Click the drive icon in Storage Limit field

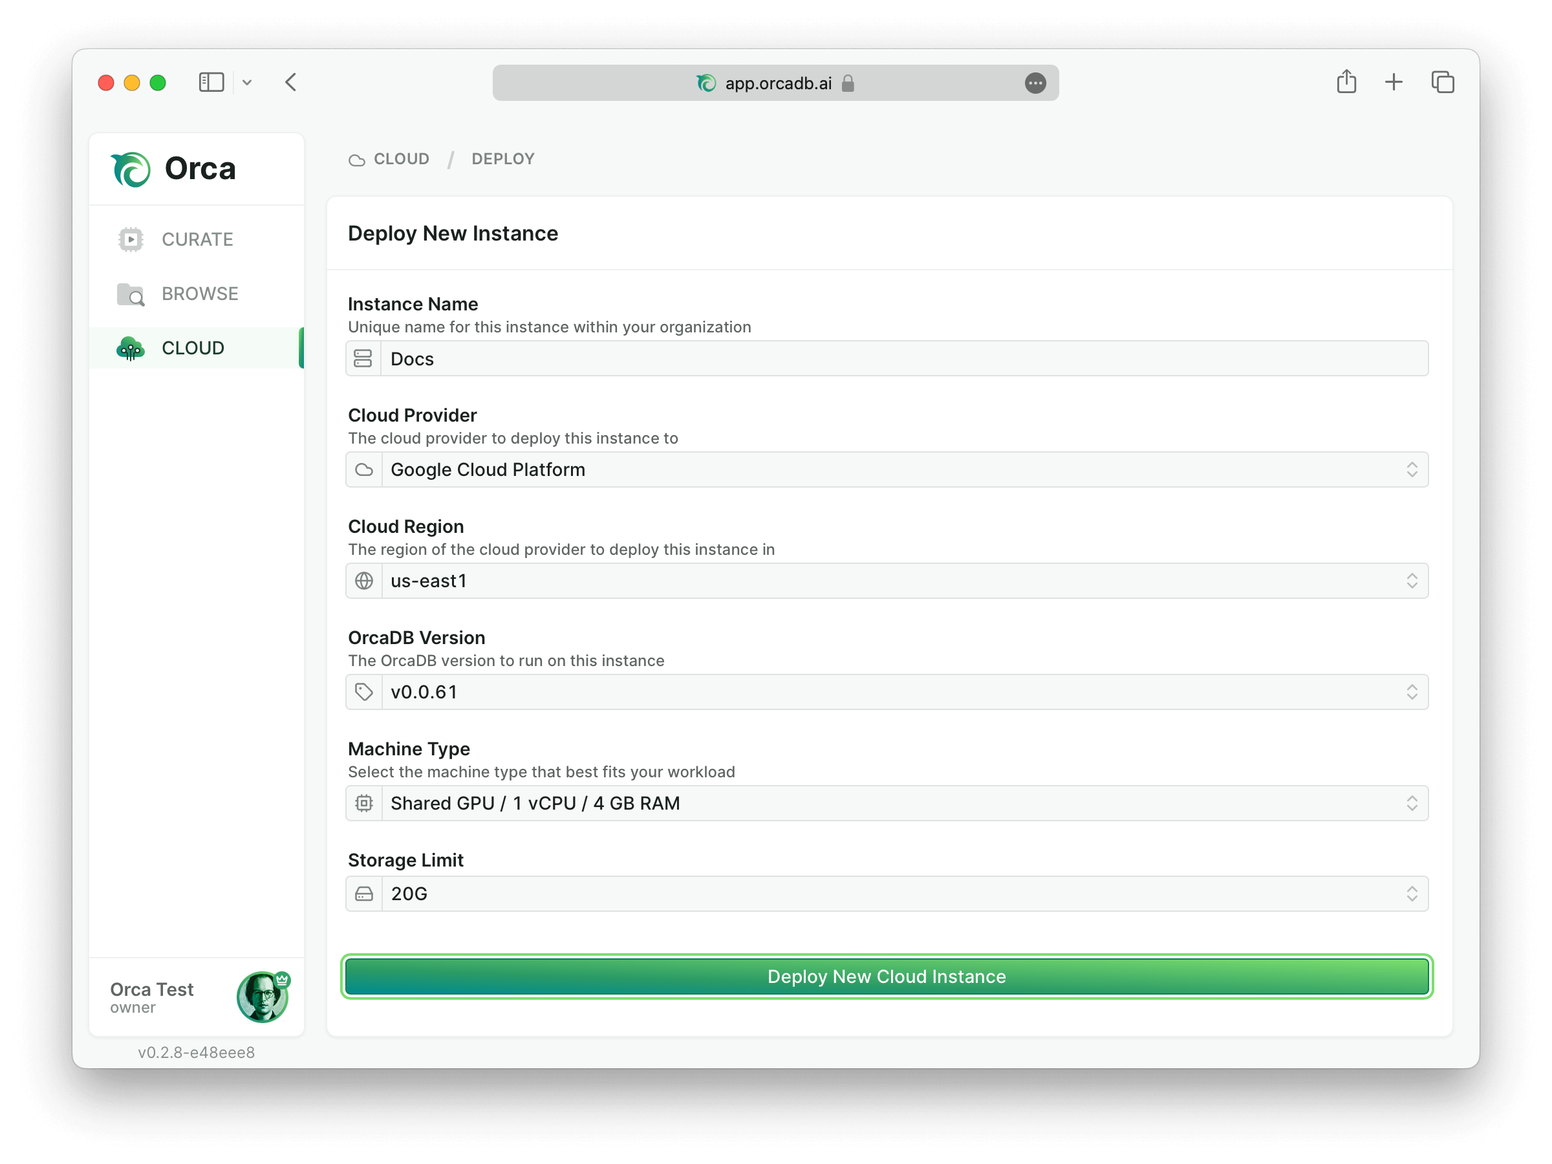(x=364, y=894)
